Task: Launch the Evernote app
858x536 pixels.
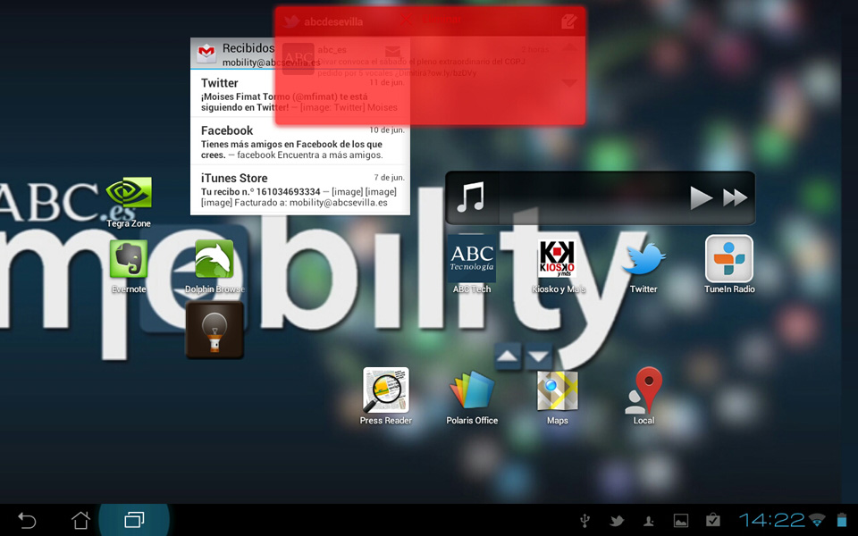Action: click(129, 260)
